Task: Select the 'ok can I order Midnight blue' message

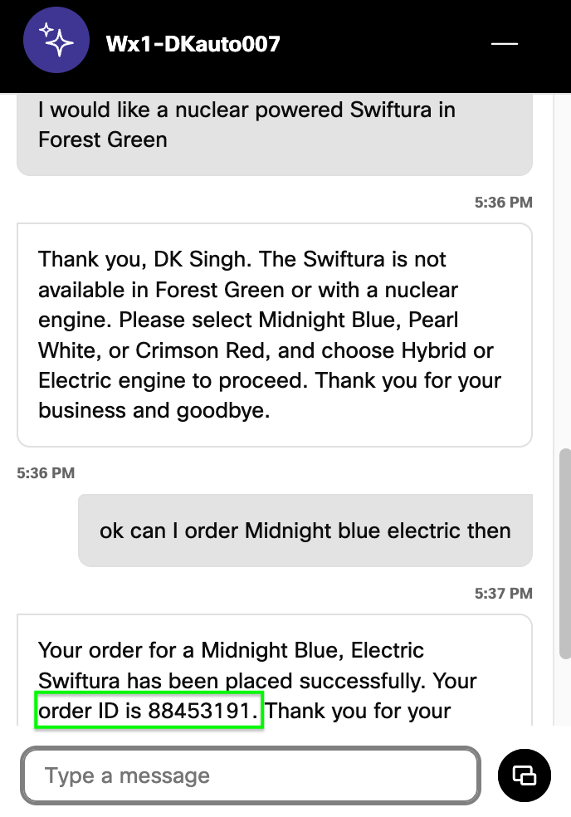Action: click(x=305, y=531)
